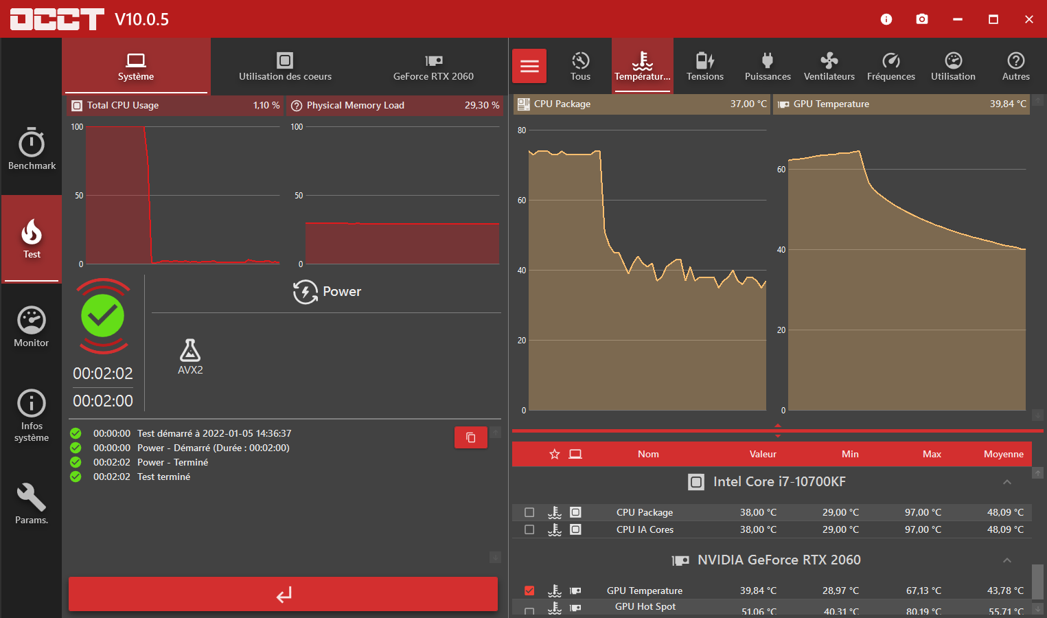Click the info icon in the title bar

tap(886, 19)
